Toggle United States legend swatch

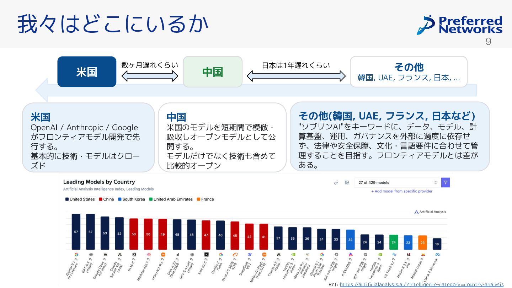tap(67, 199)
